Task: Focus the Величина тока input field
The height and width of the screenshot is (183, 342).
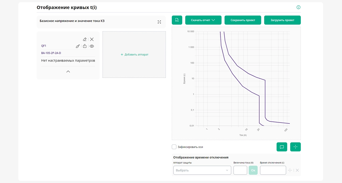Action: coord(240,170)
